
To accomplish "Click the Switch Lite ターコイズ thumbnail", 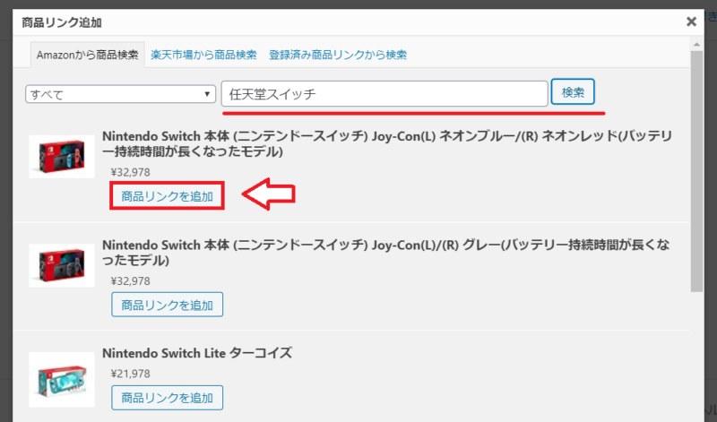I will coord(62,380).
